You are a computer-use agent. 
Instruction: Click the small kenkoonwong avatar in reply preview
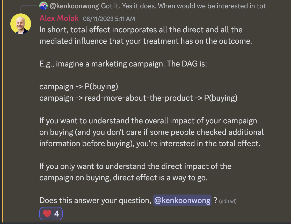click(x=43, y=6)
